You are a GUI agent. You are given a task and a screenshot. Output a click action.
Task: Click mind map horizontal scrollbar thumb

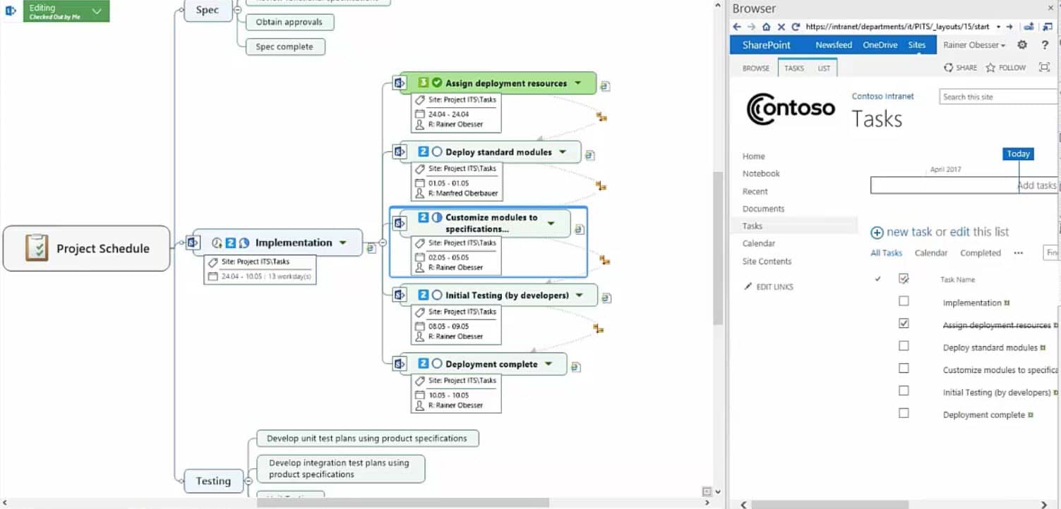coord(402,503)
